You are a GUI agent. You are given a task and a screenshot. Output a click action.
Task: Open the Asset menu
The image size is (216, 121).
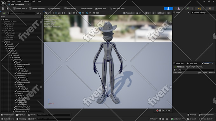click(x=19, y=1)
